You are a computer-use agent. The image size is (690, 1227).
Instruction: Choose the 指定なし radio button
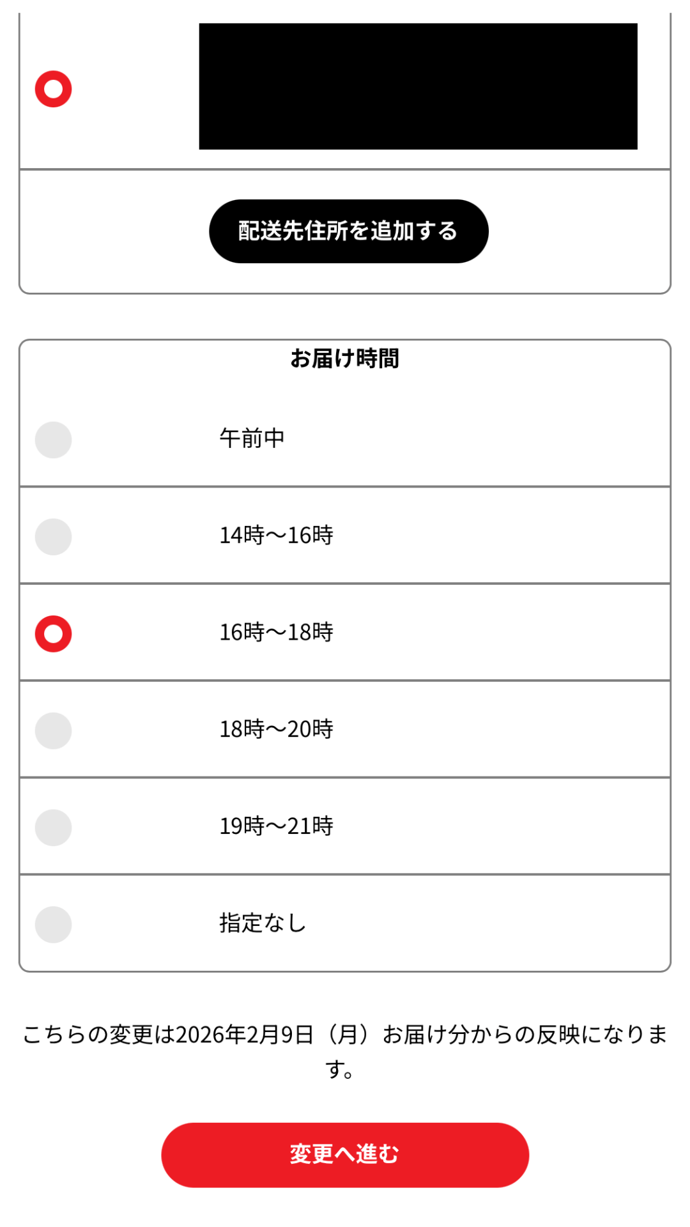[53, 925]
